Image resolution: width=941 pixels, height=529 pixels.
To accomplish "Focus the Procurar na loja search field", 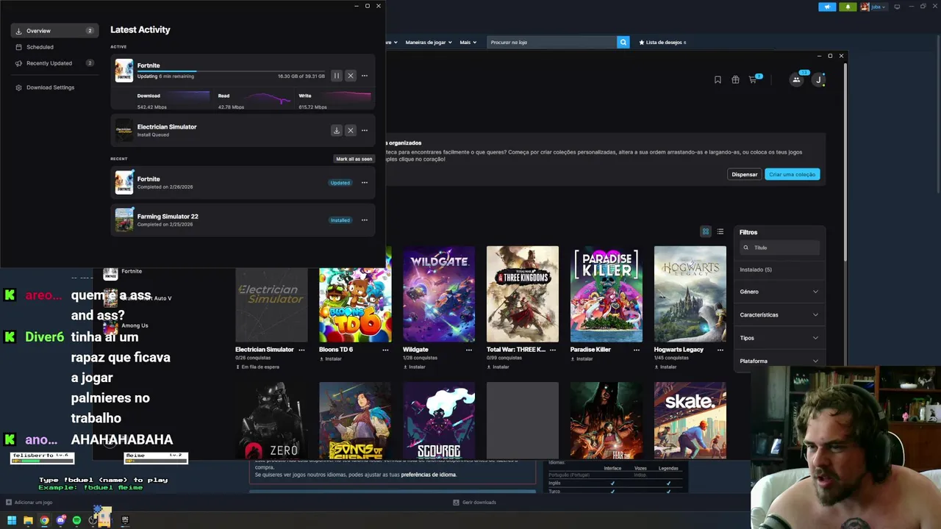I will coord(551,42).
